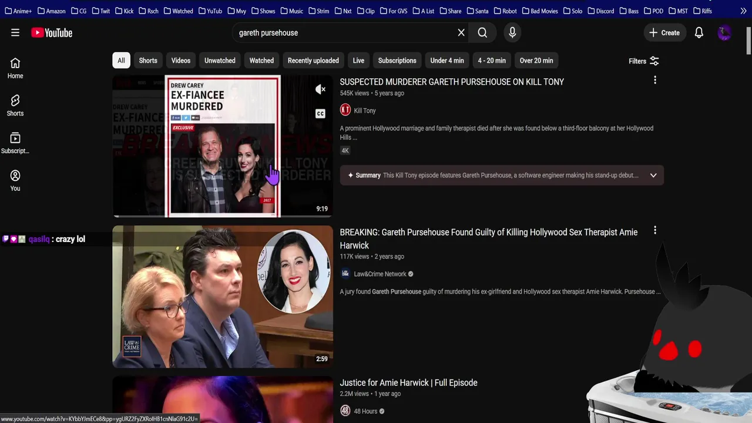This screenshot has width=752, height=423.
Task: Open the bookmarks overflow chevron
Action: [x=743, y=11]
